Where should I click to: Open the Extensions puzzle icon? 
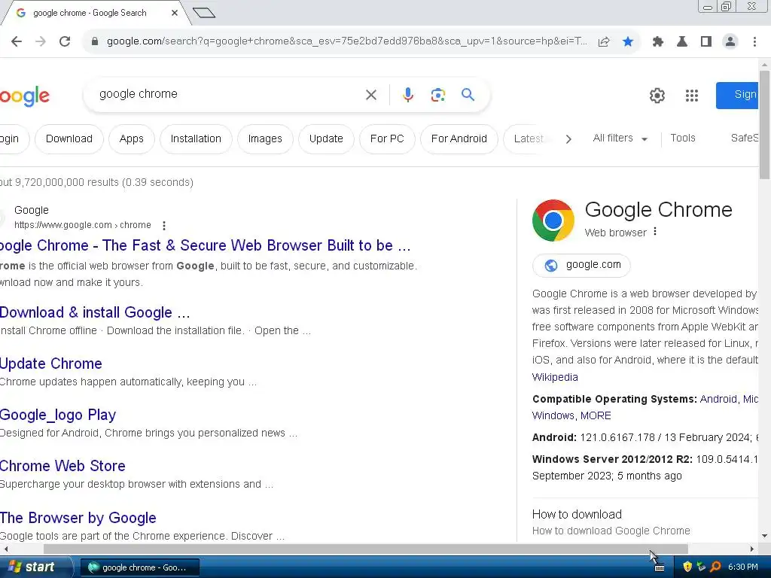(658, 41)
